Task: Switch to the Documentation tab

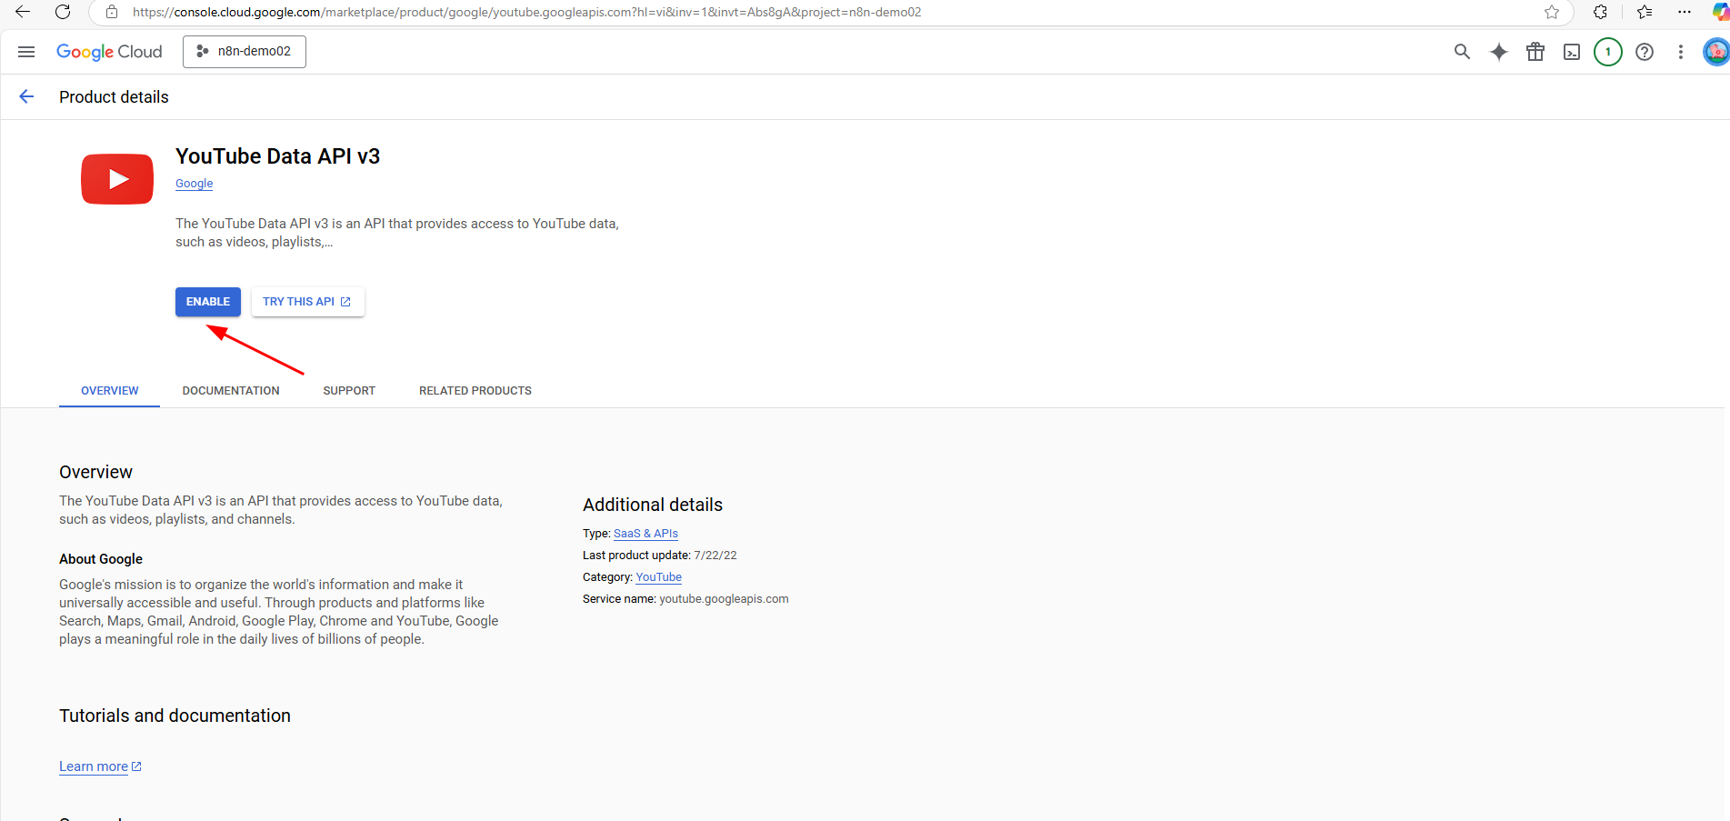Action: tap(231, 391)
